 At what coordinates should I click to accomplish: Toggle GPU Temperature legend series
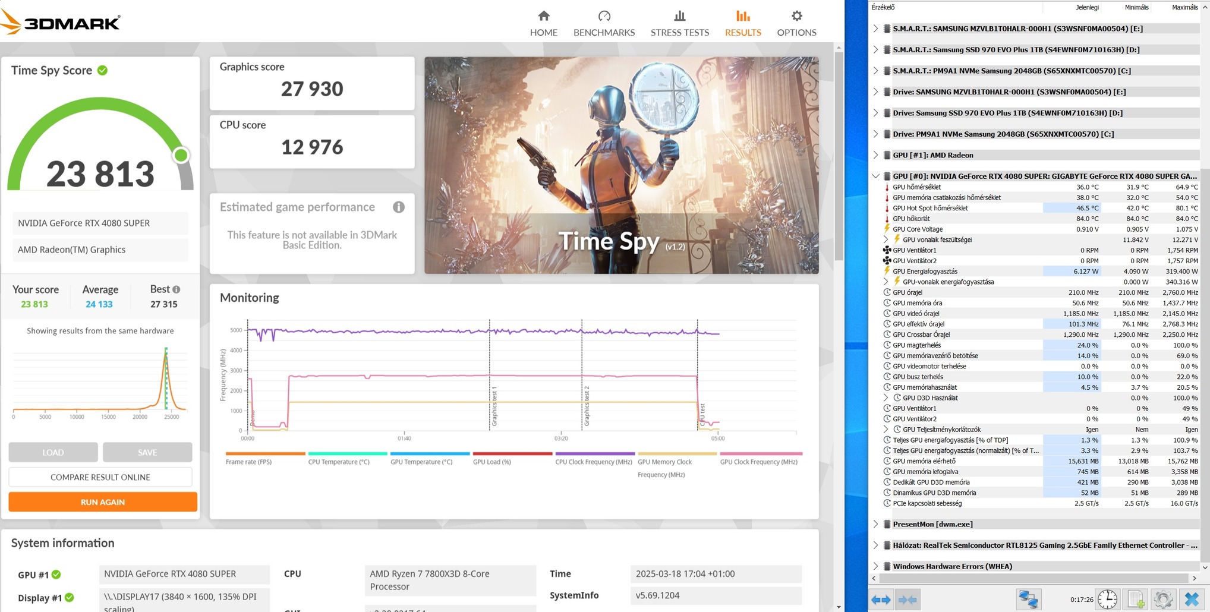(429, 458)
